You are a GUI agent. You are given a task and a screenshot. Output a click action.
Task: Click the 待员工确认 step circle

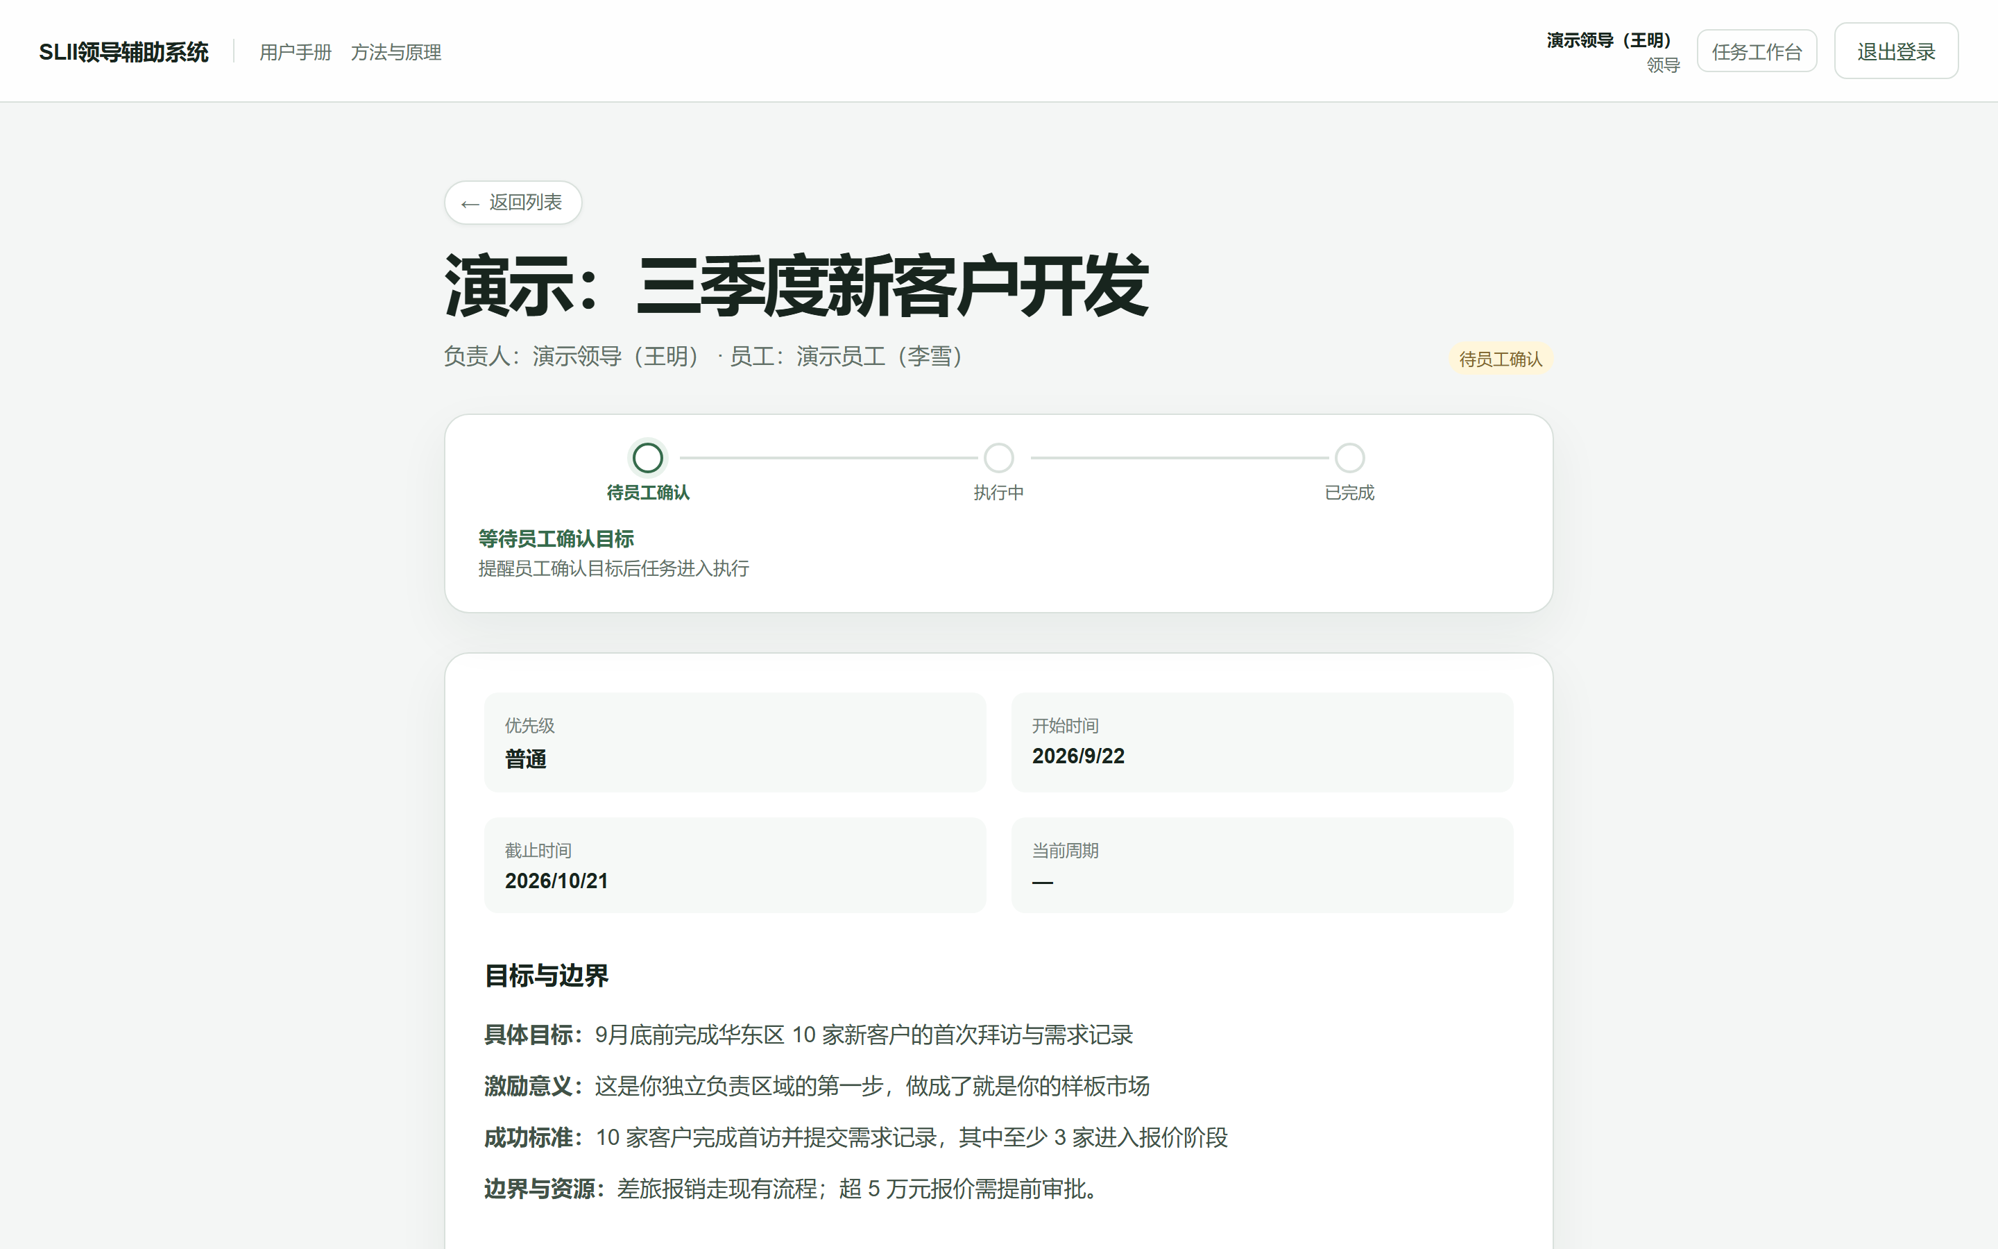[x=648, y=458]
